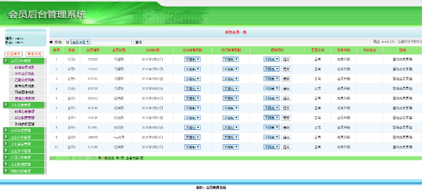Image resolution: width=422 pixels, height=190 pixels.
Task: Open 业务3 bonus transfer limit dropdown
Action: [x=192, y=118]
